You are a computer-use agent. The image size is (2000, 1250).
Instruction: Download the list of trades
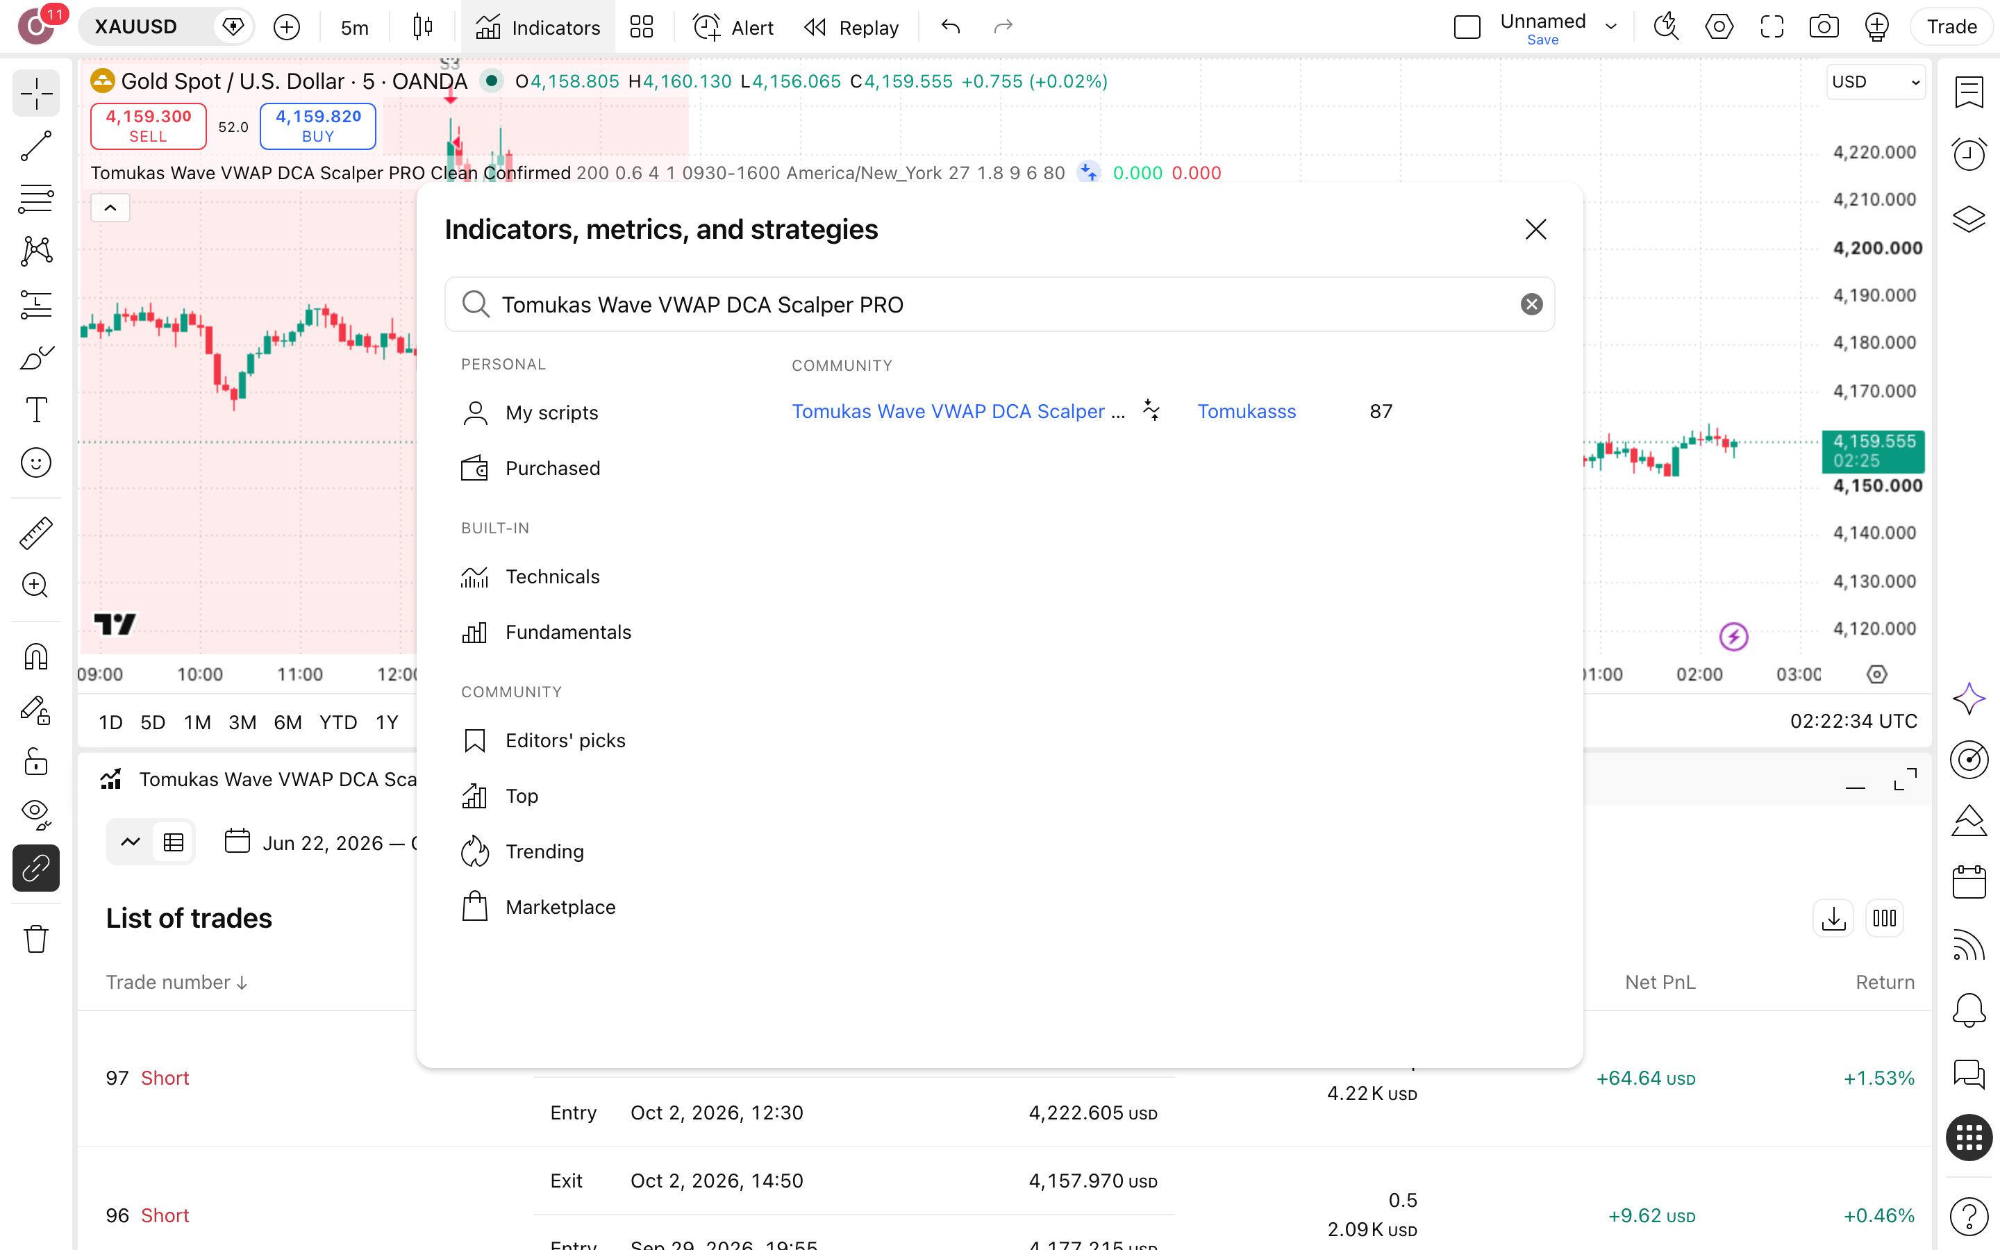1833,917
